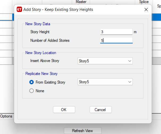This screenshot has height=134, width=161.
Task: Confirm the dialog with OK
Action: coord(64,110)
